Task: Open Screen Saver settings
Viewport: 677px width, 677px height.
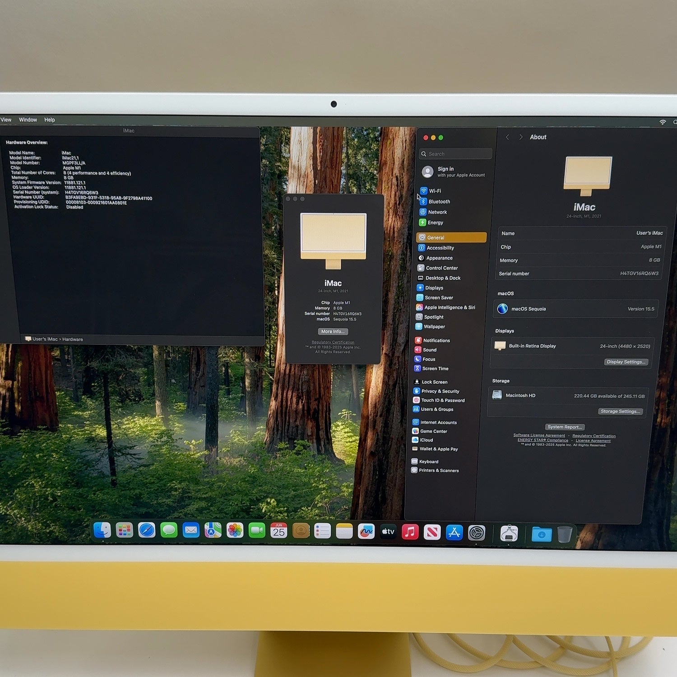Action: click(x=450, y=298)
